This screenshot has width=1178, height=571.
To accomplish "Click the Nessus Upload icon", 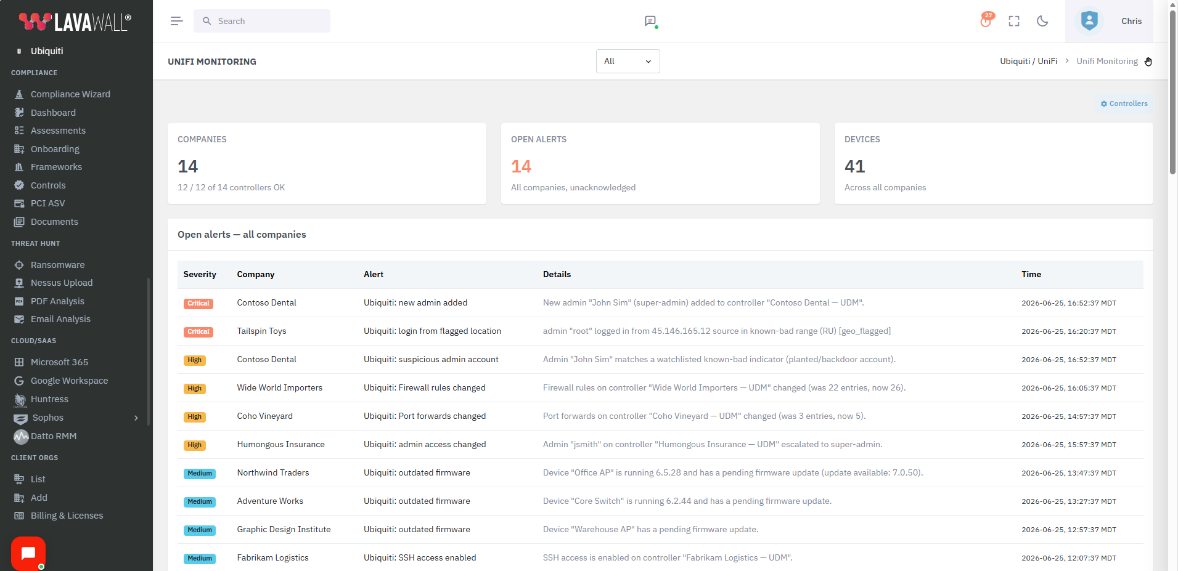I will (x=19, y=283).
